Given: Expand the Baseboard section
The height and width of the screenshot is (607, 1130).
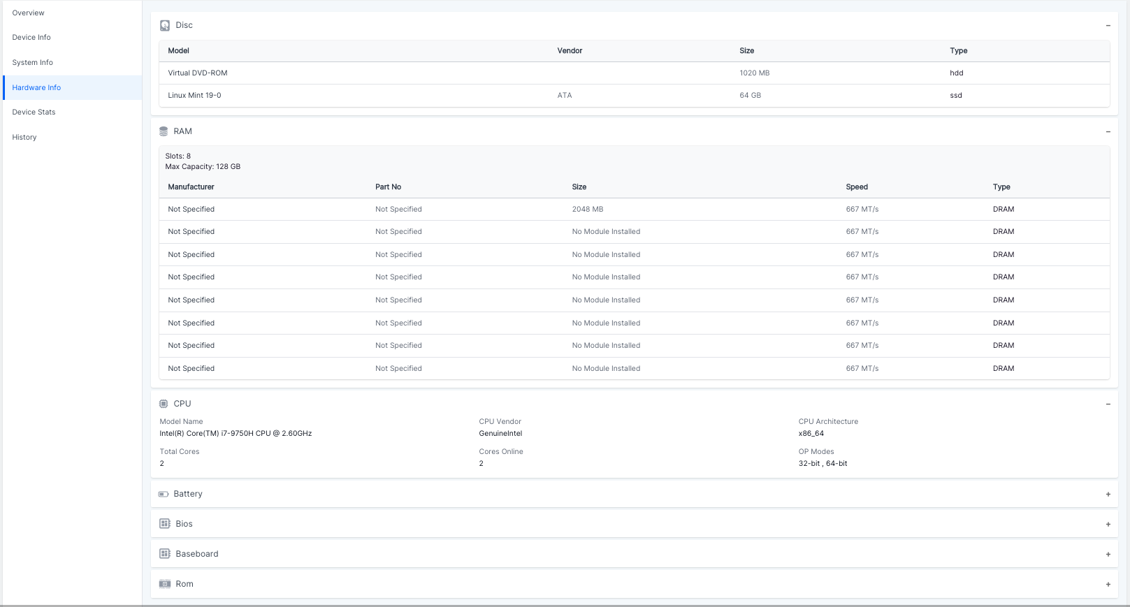Looking at the screenshot, I should click(x=1108, y=555).
